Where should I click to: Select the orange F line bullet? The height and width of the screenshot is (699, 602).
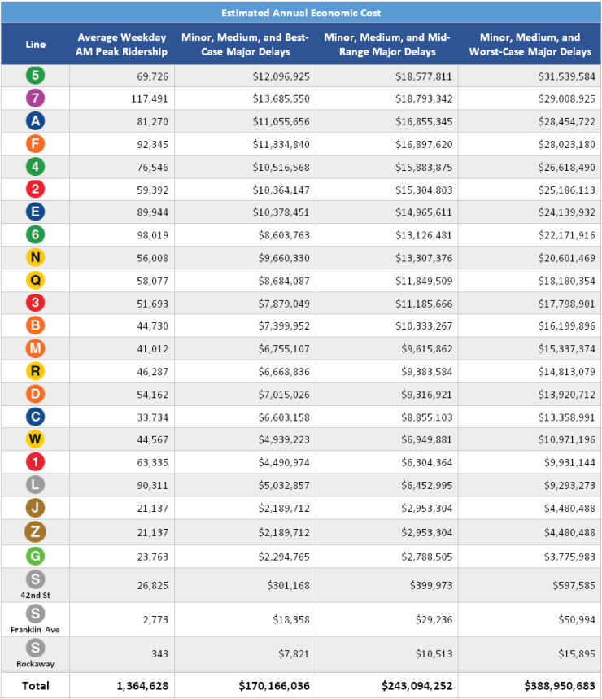(36, 144)
